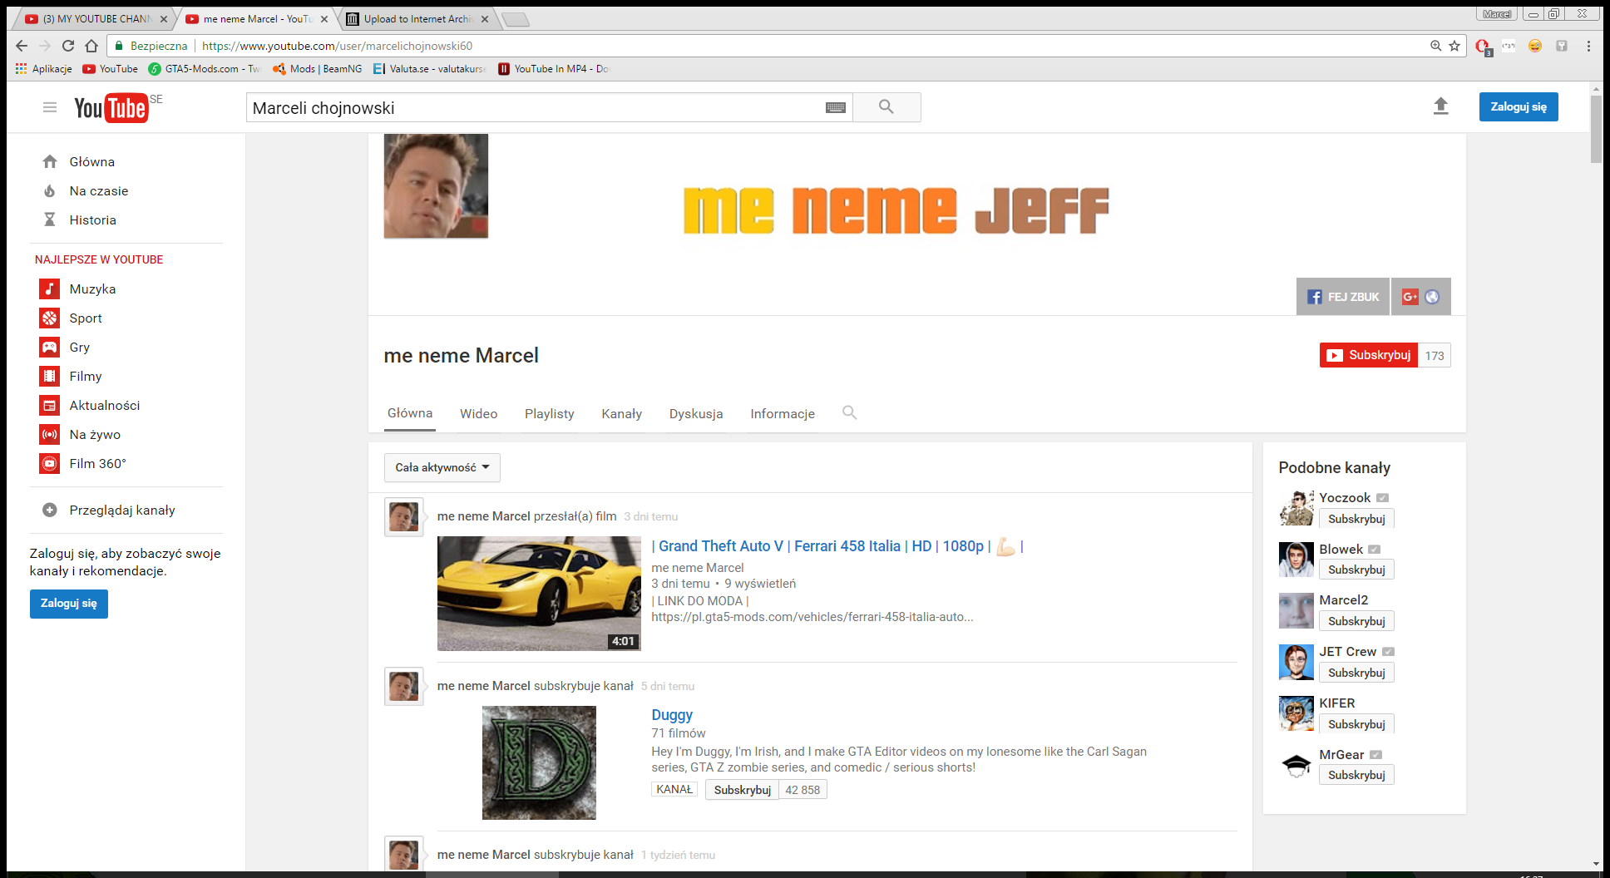Click the page zoom magnifier in address bar
Screen dimensions: 1610x878
pyautogui.click(x=1435, y=46)
